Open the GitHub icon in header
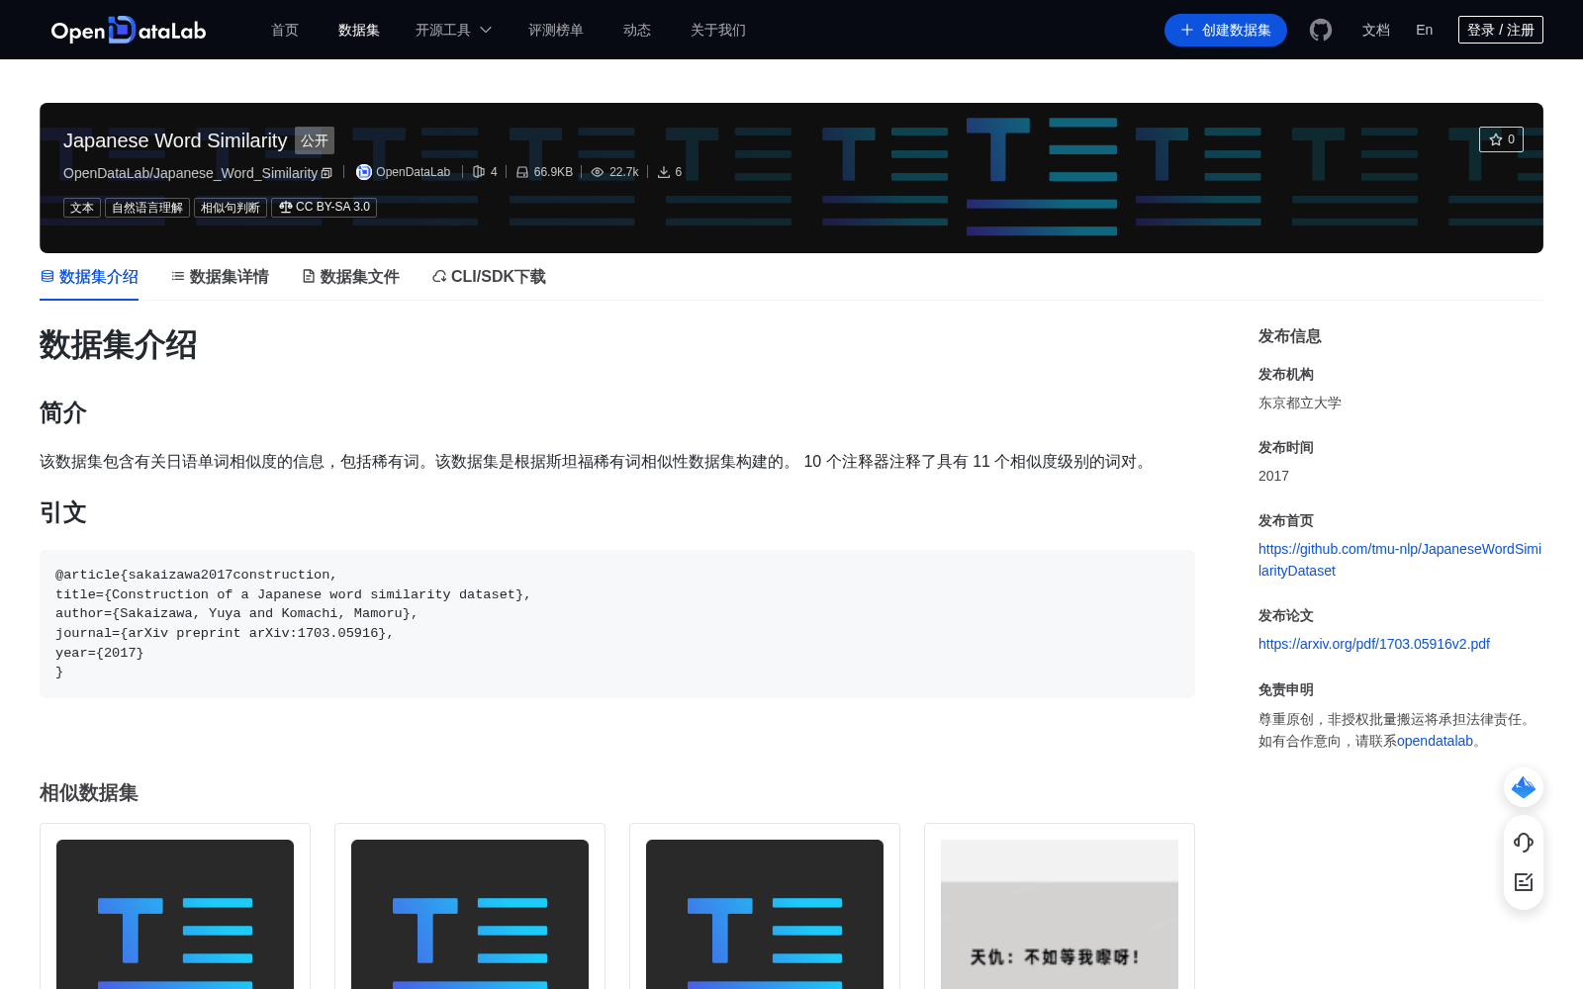 point(1321,30)
